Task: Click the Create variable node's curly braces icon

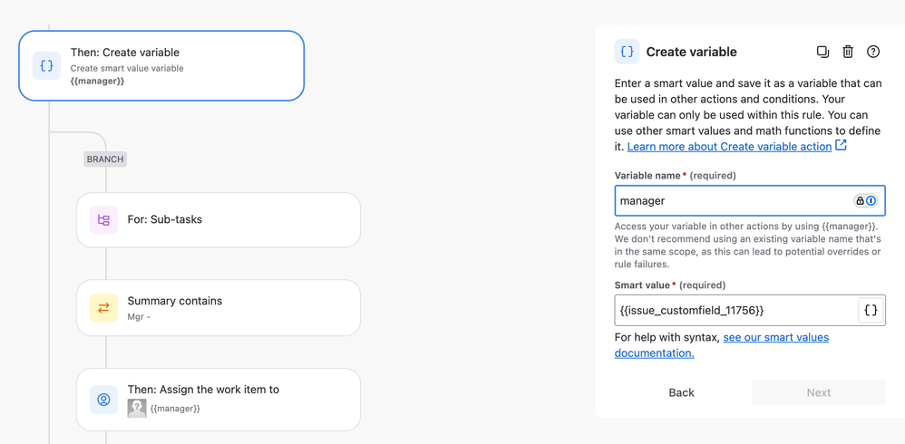Action: 47,66
